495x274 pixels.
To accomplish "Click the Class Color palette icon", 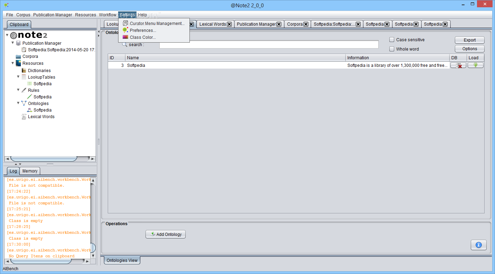I will click(125, 37).
